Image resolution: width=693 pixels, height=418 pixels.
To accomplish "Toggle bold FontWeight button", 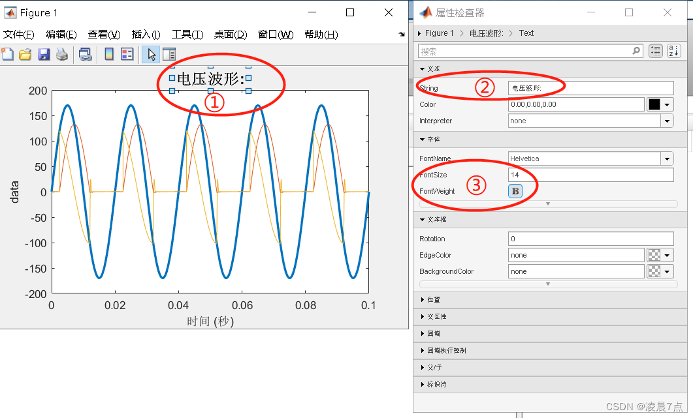I will pos(515,191).
